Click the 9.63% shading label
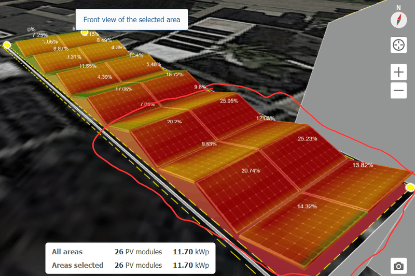This screenshot has height=276, width=415. [209, 144]
